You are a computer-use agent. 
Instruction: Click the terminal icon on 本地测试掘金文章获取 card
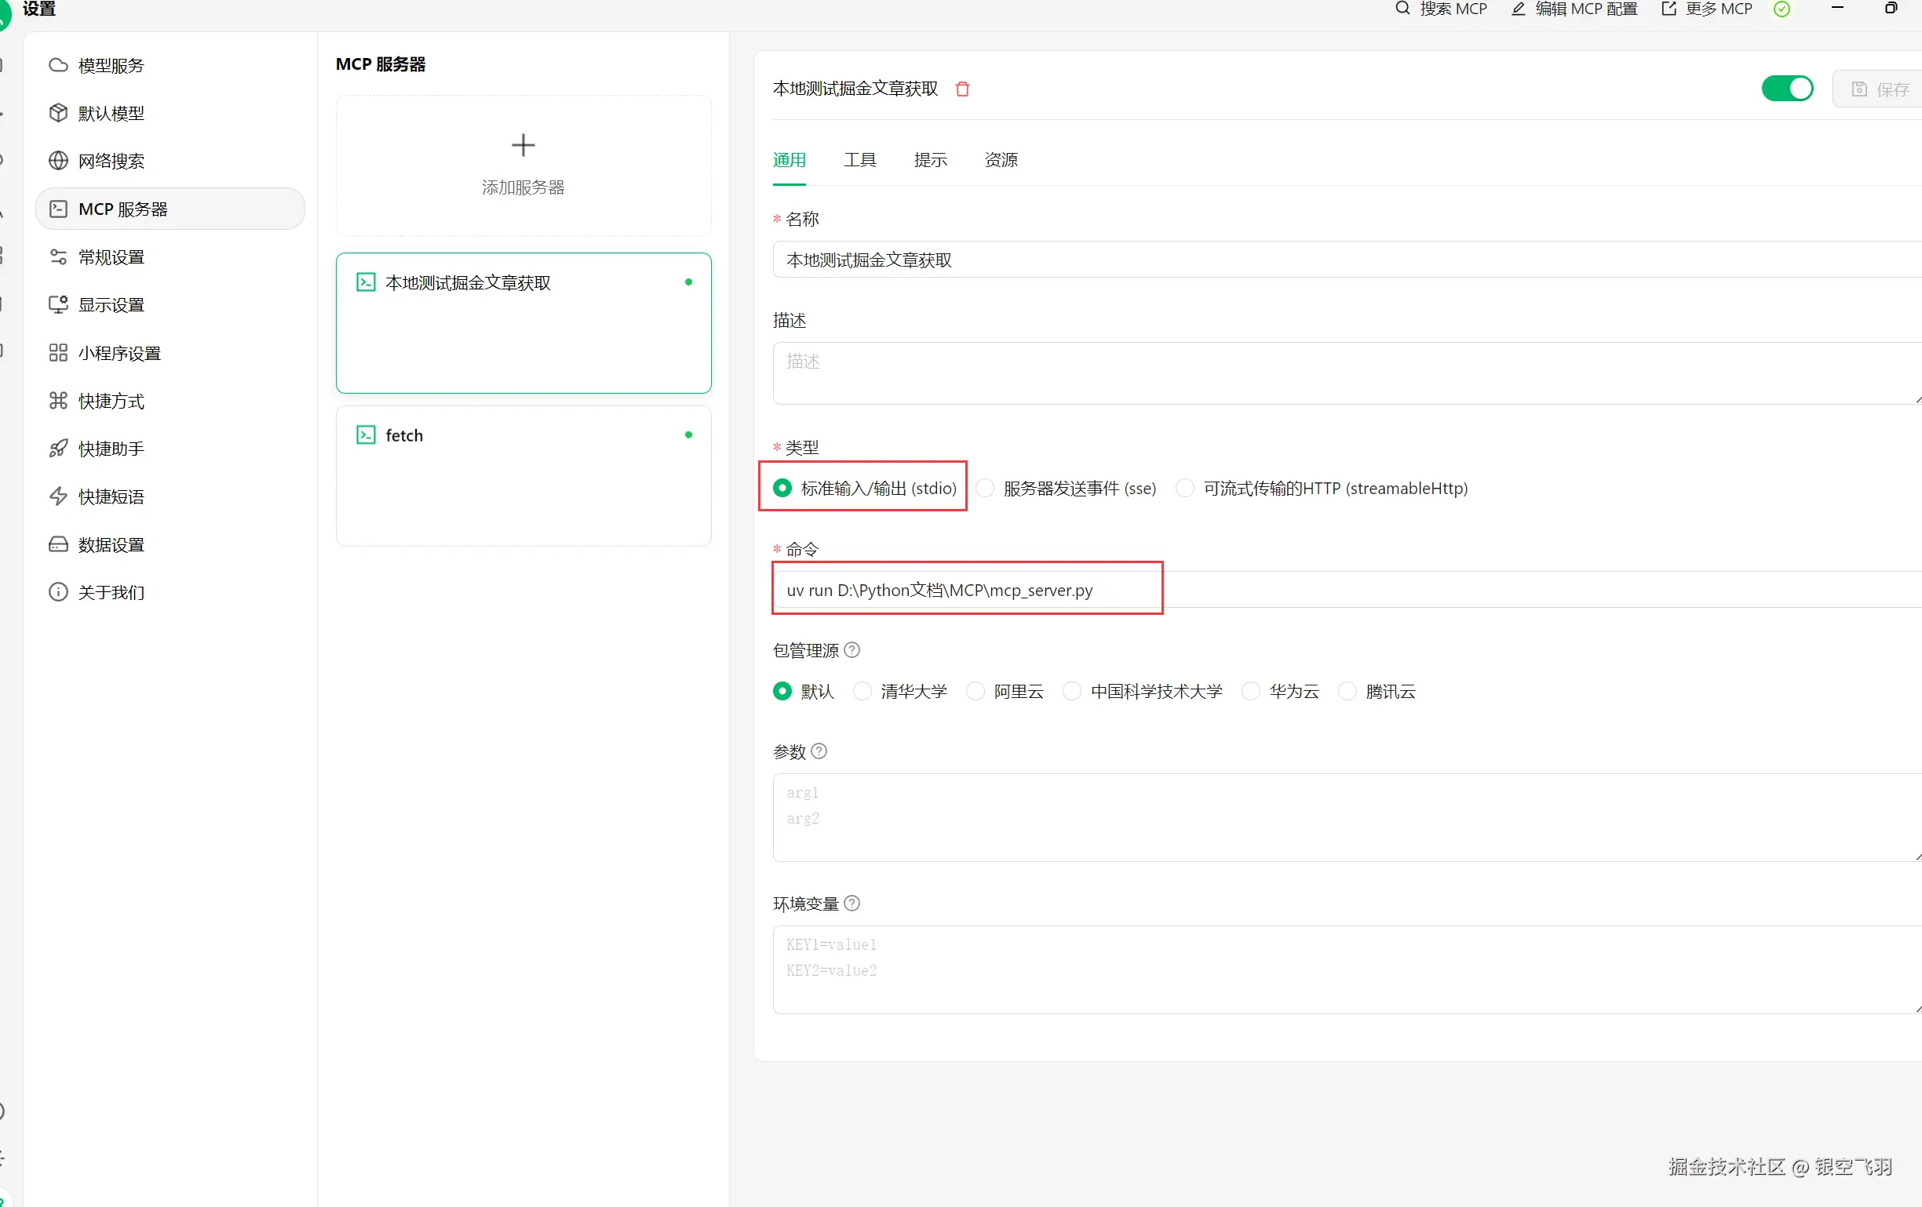366,282
